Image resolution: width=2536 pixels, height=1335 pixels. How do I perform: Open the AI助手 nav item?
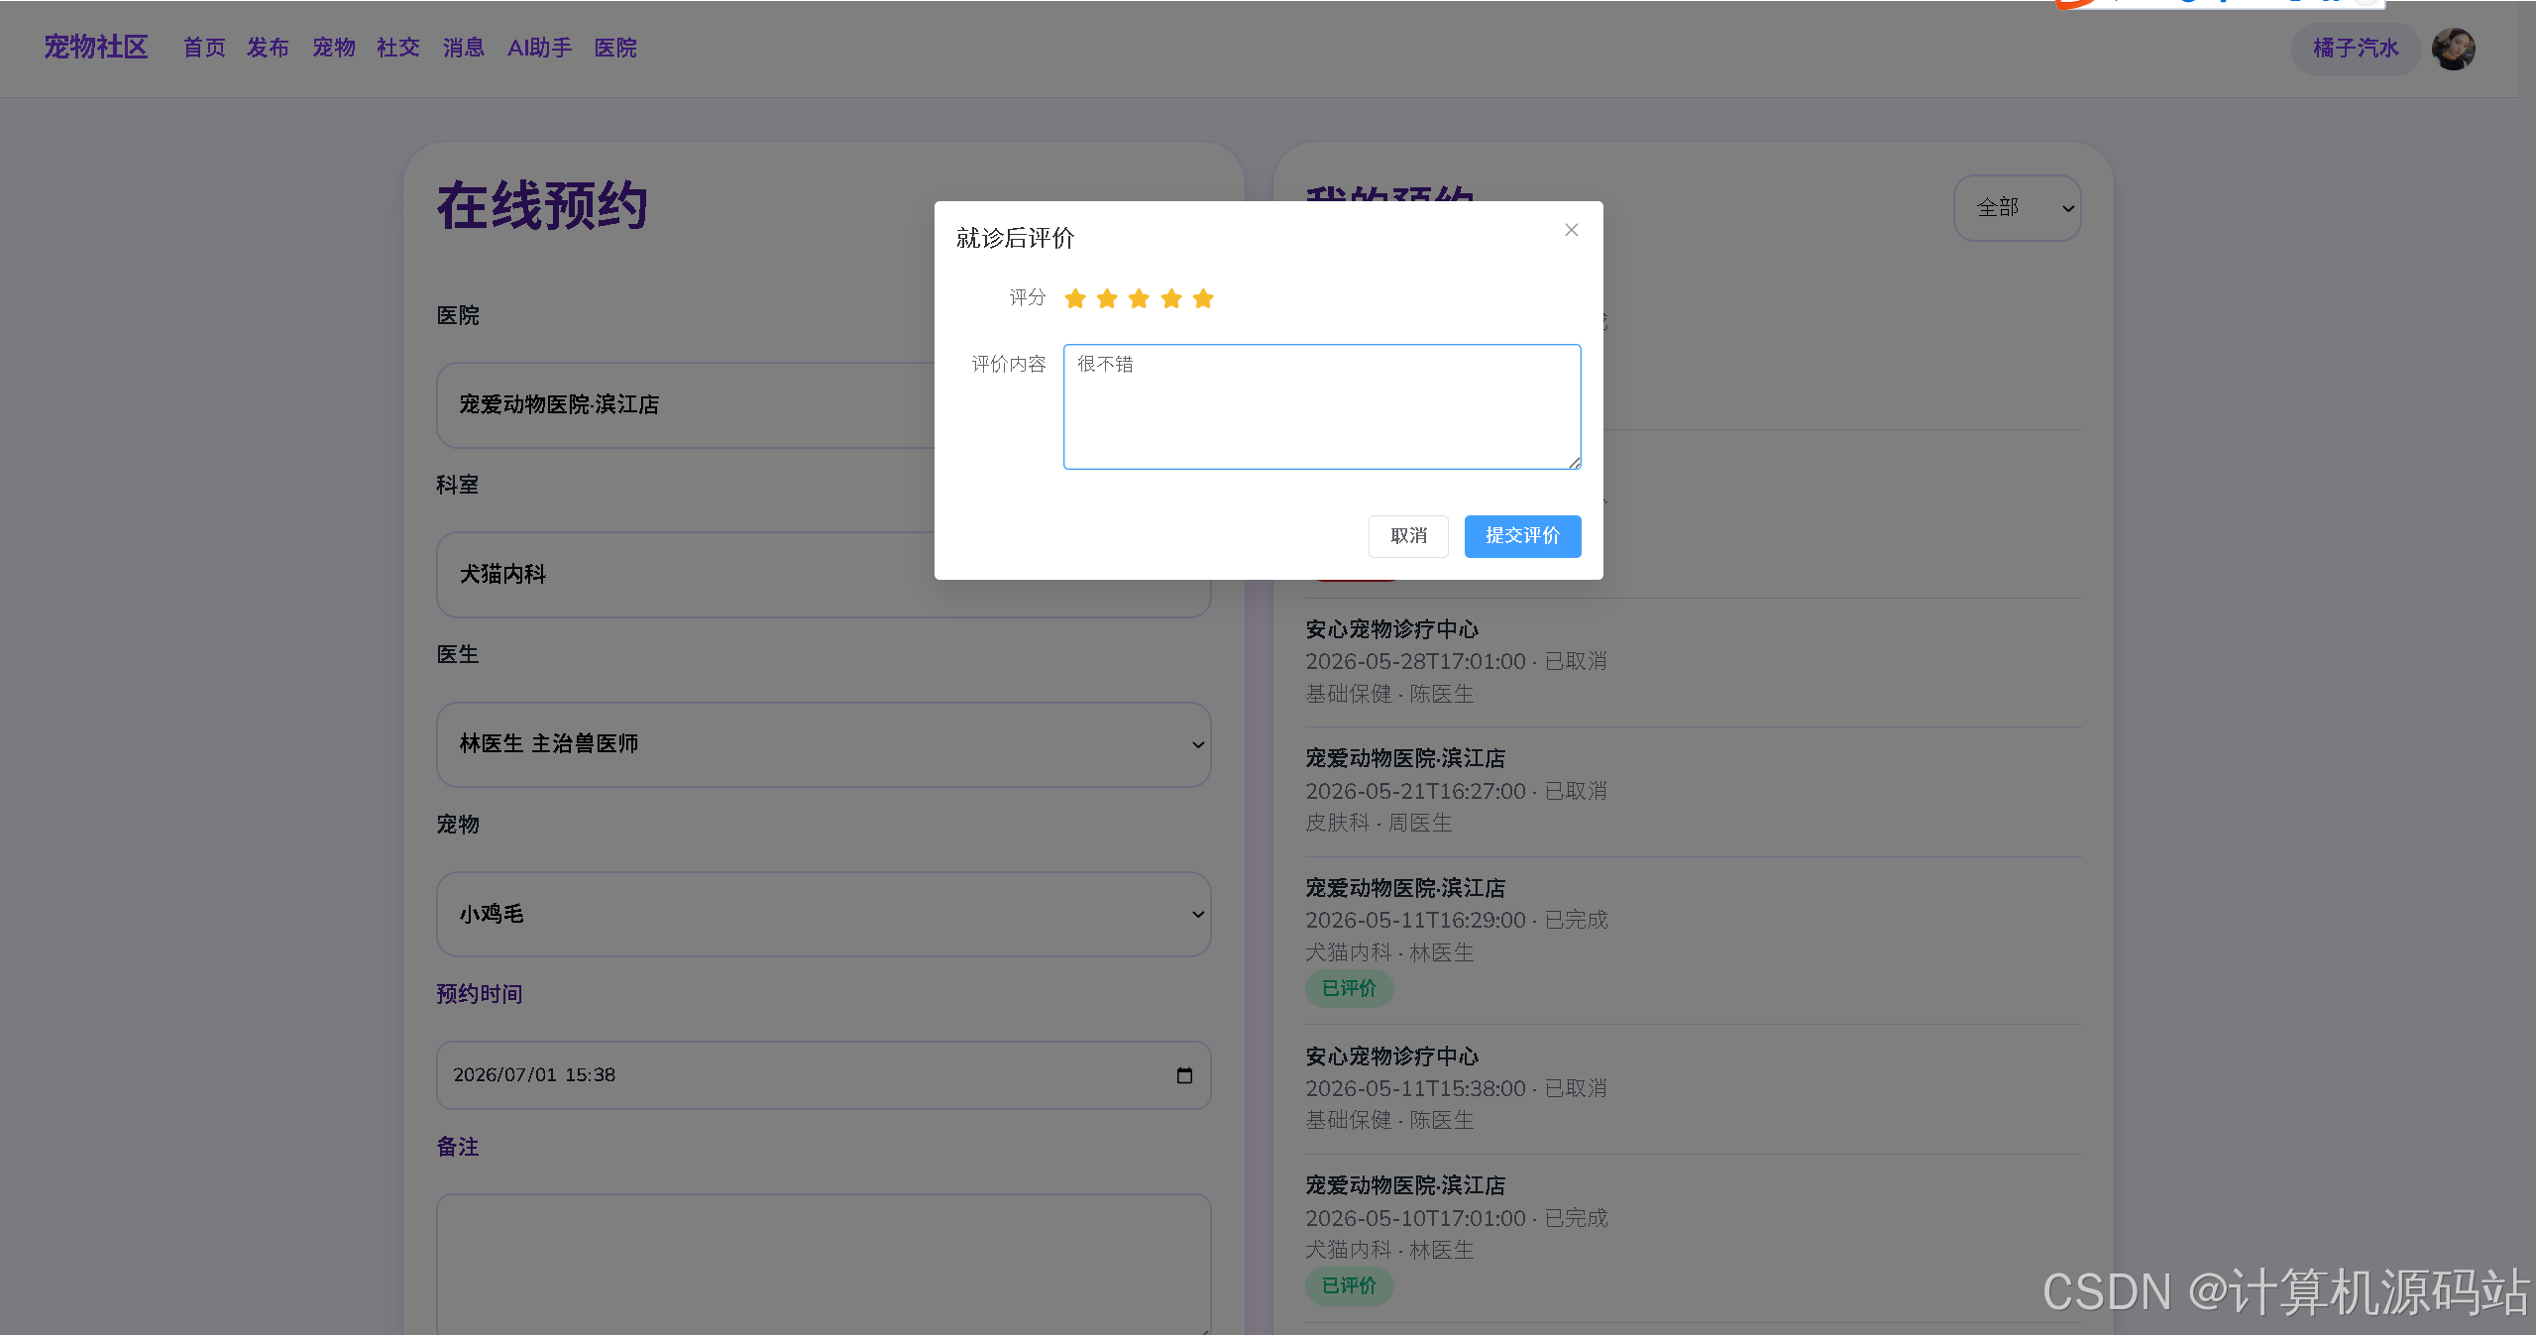pyautogui.click(x=539, y=48)
